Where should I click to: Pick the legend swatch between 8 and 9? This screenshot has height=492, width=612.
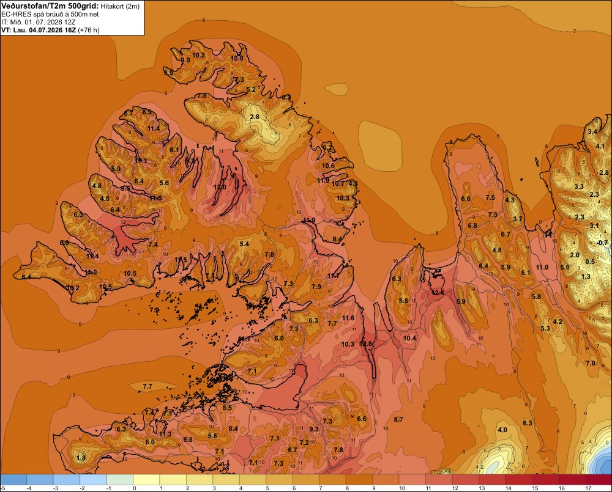(x=359, y=480)
